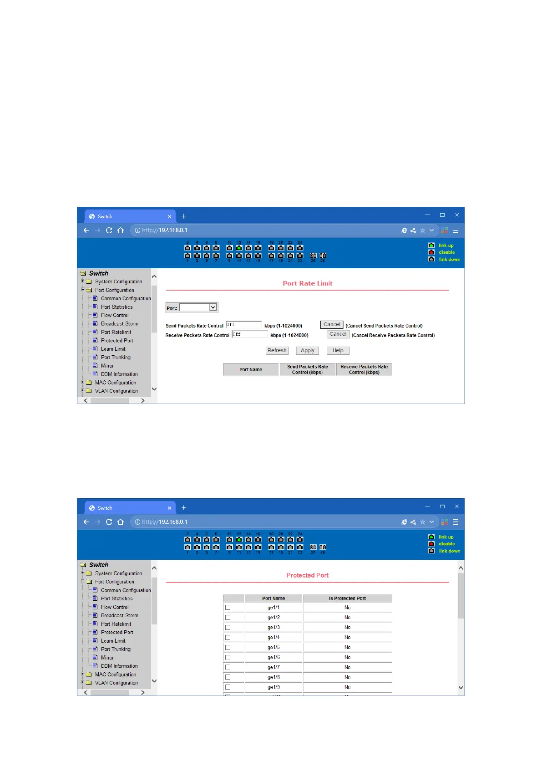Viewport: 542px width, 767px height.
Task: Click port 12 icon in Port Rate Limit window
Action: [239, 248]
